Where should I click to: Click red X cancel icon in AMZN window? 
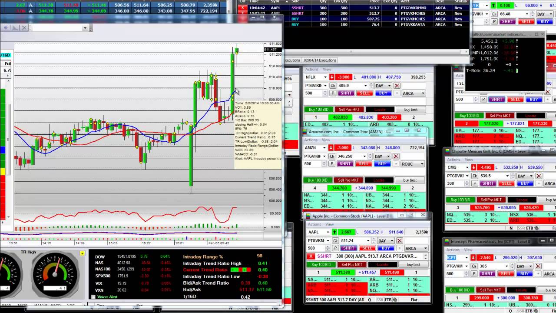point(396,156)
